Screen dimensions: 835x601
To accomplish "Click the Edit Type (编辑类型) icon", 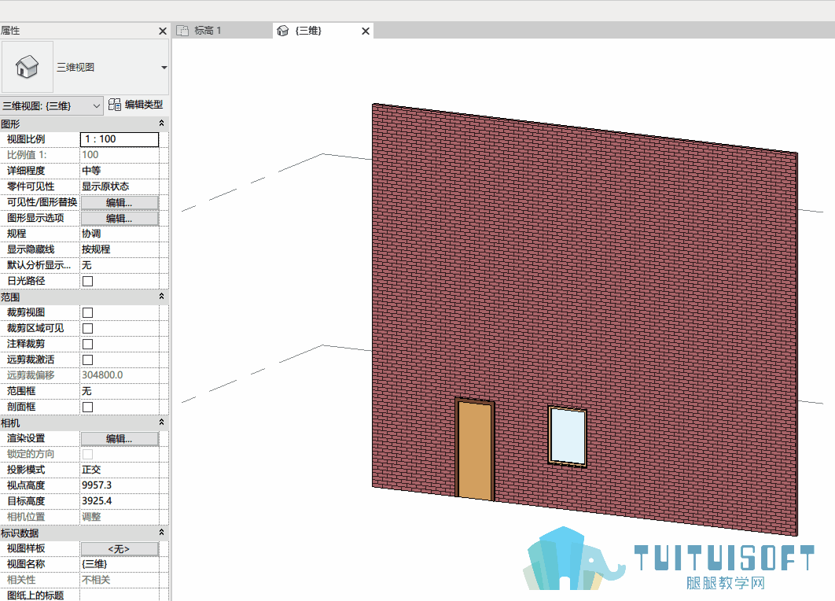I will (115, 105).
